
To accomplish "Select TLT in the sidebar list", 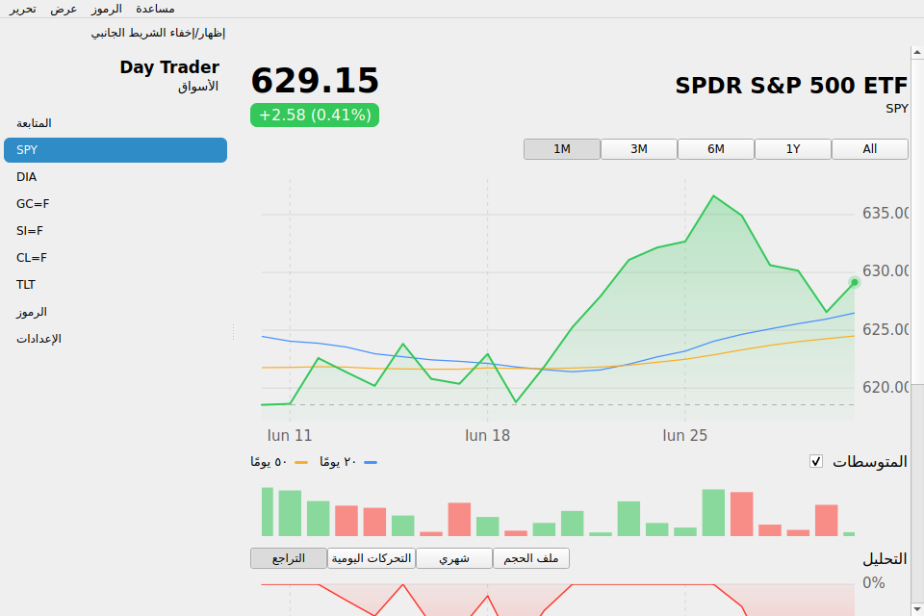I will (115, 285).
